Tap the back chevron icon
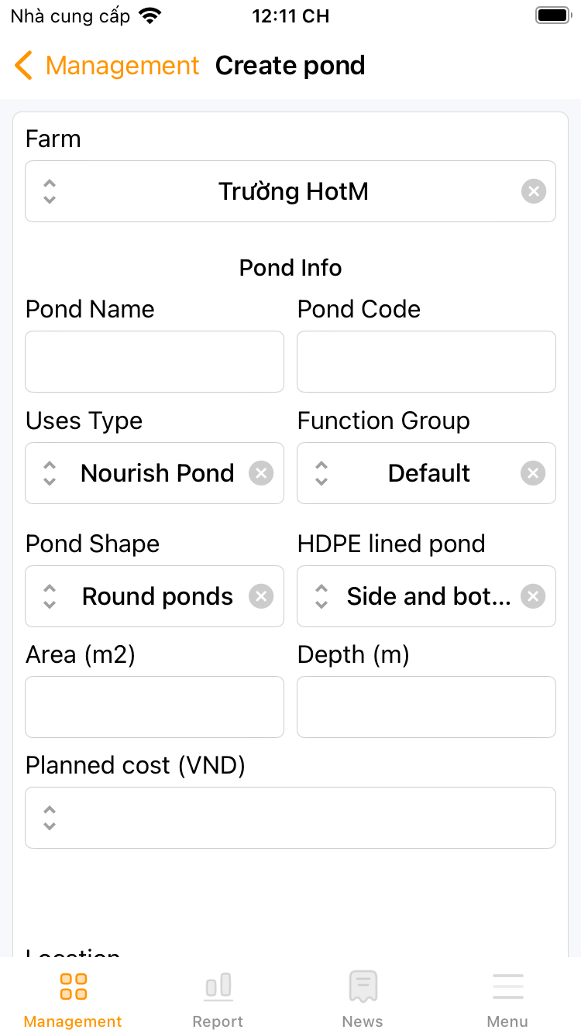This screenshot has width=581, height=1033. (x=24, y=66)
